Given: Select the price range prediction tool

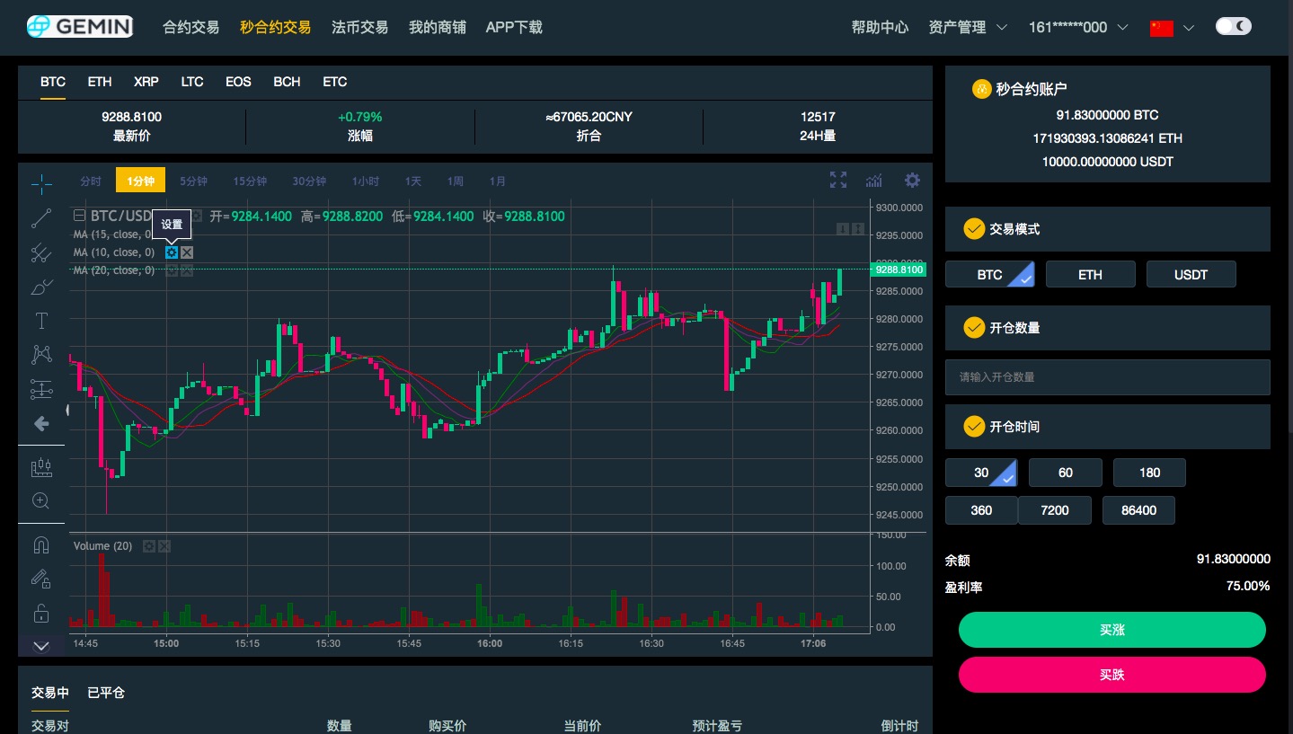Looking at the screenshot, I should (x=41, y=389).
